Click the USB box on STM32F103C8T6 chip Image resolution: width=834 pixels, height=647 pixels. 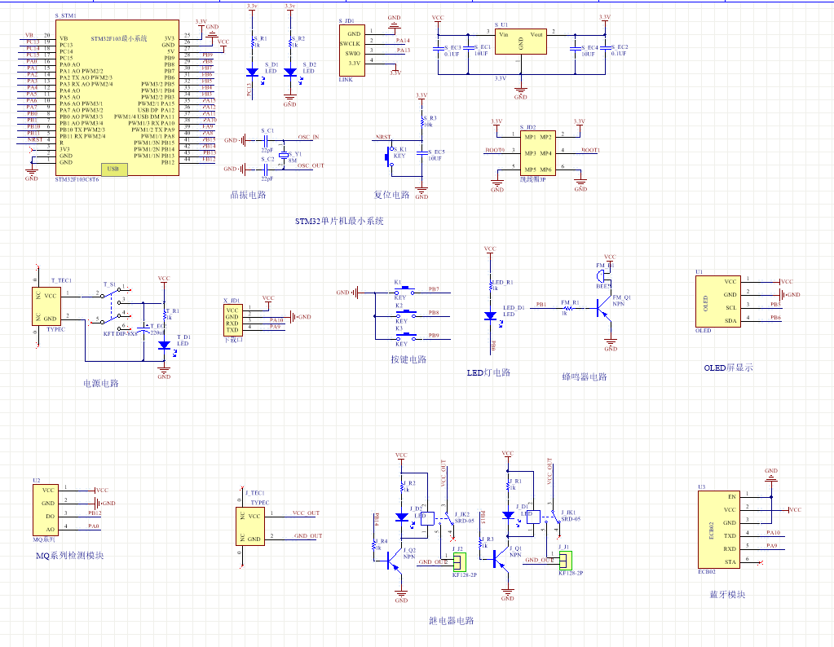[x=113, y=169]
